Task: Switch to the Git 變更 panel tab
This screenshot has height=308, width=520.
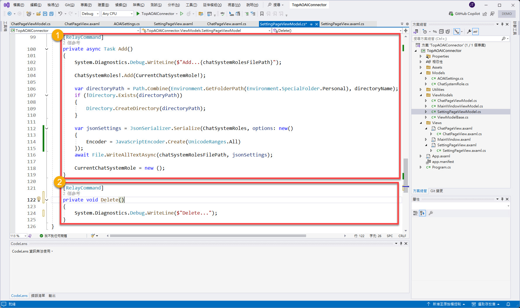Action: [437, 191]
